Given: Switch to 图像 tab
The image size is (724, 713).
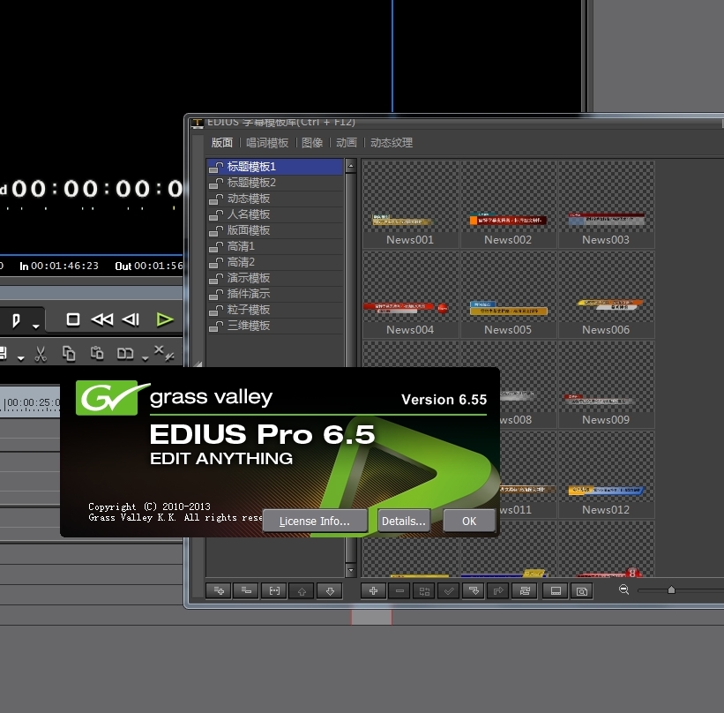Looking at the screenshot, I should [x=312, y=143].
